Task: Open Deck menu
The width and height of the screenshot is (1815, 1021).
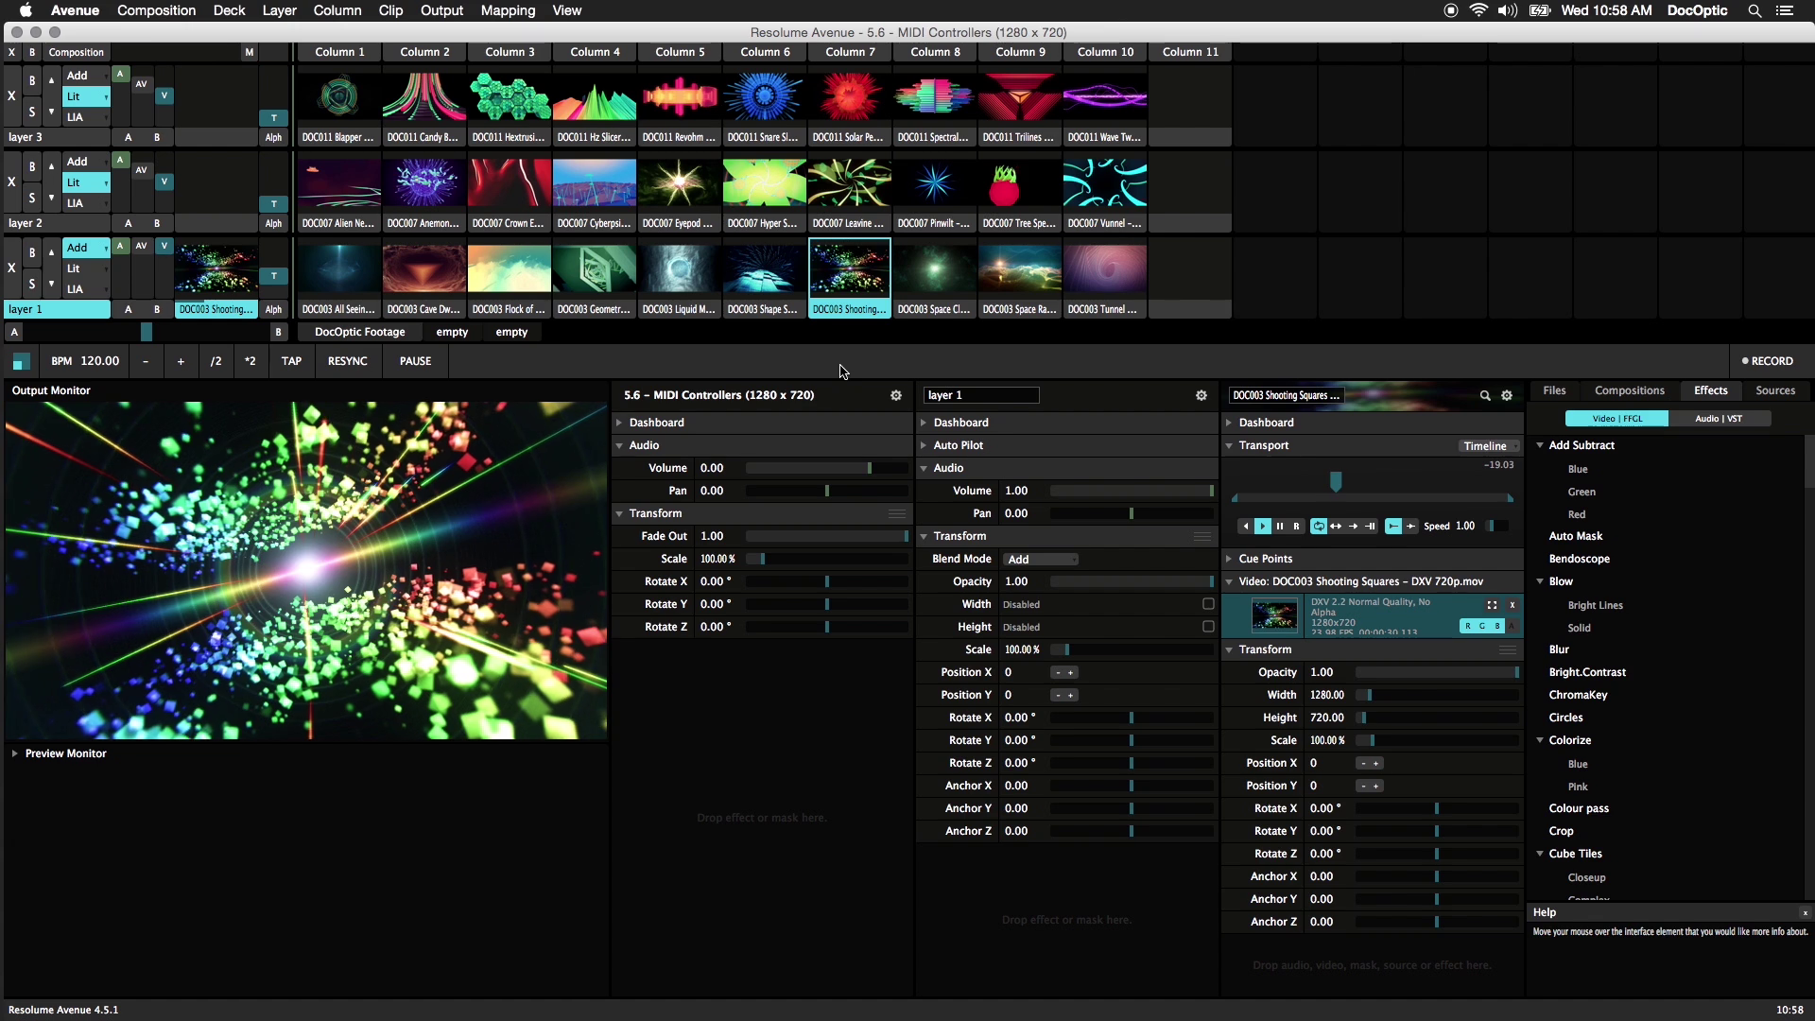Action: pyautogui.click(x=229, y=10)
